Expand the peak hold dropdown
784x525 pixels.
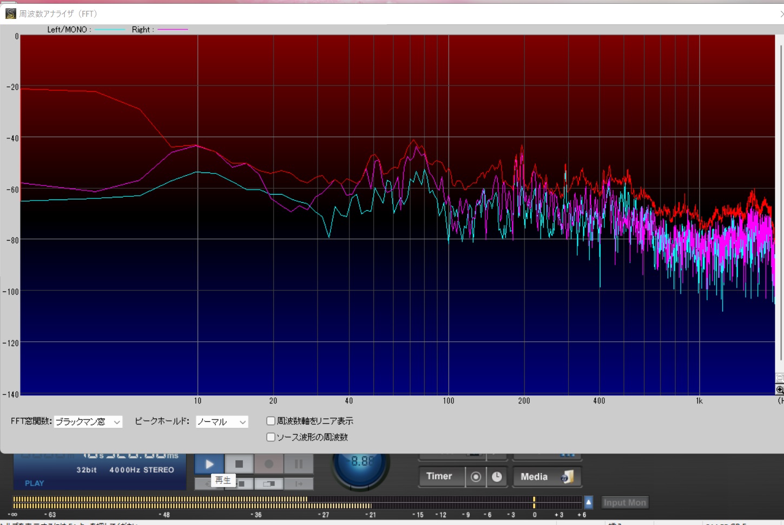pyautogui.click(x=221, y=422)
